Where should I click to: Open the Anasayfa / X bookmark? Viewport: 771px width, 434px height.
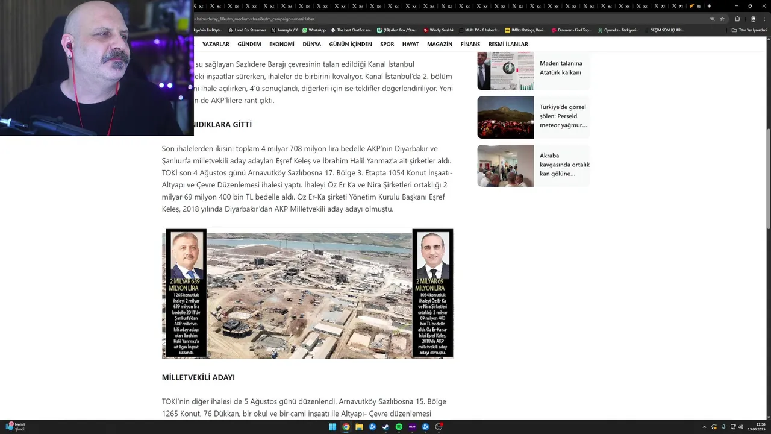pyautogui.click(x=284, y=30)
